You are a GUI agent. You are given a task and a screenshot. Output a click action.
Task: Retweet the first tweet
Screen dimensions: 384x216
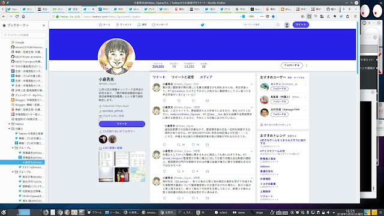point(179,101)
